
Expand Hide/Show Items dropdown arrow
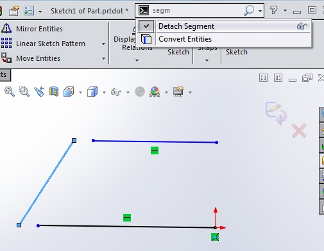(128, 92)
